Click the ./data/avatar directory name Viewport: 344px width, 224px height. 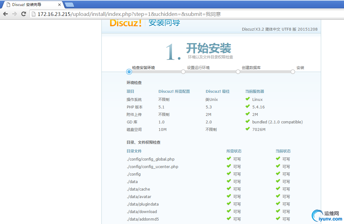pos(139,197)
